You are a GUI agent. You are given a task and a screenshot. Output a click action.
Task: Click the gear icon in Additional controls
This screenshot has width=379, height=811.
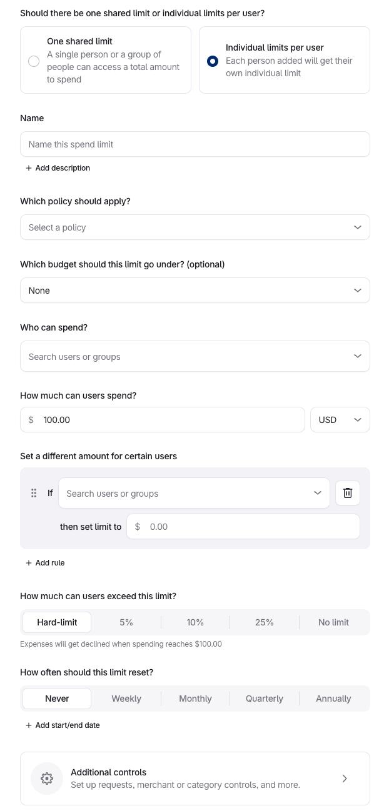(47, 779)
